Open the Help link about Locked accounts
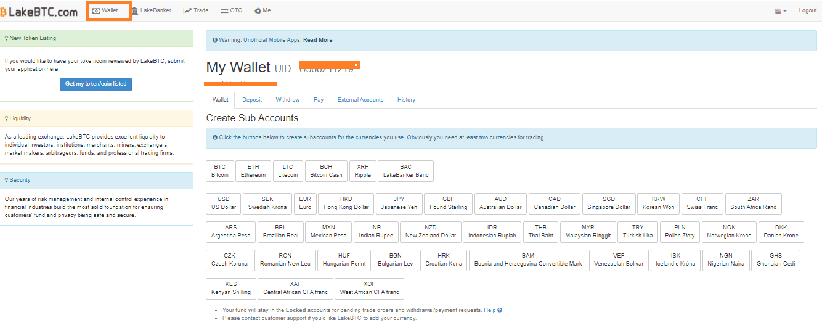The height and width of the screenshot is (328, 822). (492, 310)
